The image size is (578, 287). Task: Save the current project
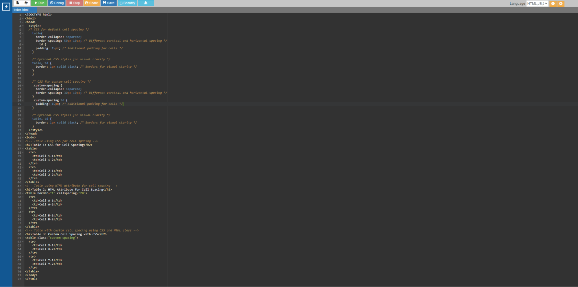[109, 3]
